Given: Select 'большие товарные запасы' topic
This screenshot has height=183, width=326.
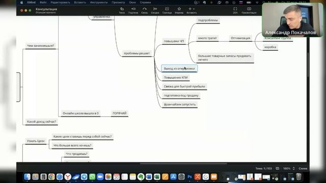Looking at the screenshot, I should [x=225, y=57].
